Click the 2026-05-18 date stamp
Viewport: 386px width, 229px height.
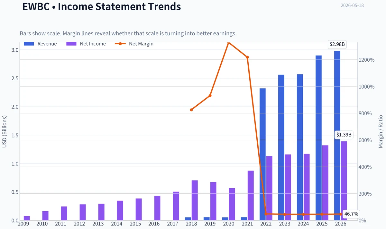pos(352,5)
